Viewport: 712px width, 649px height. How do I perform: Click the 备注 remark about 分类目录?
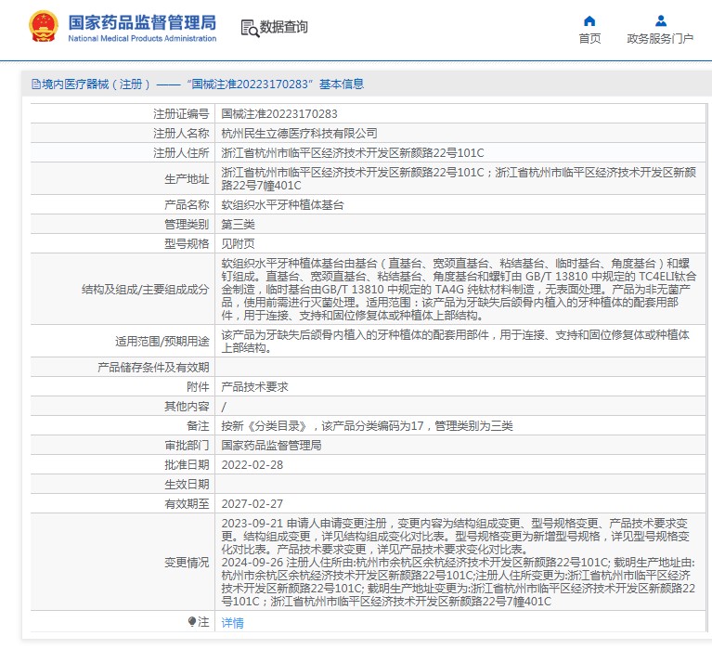click(x=367, y=425)
